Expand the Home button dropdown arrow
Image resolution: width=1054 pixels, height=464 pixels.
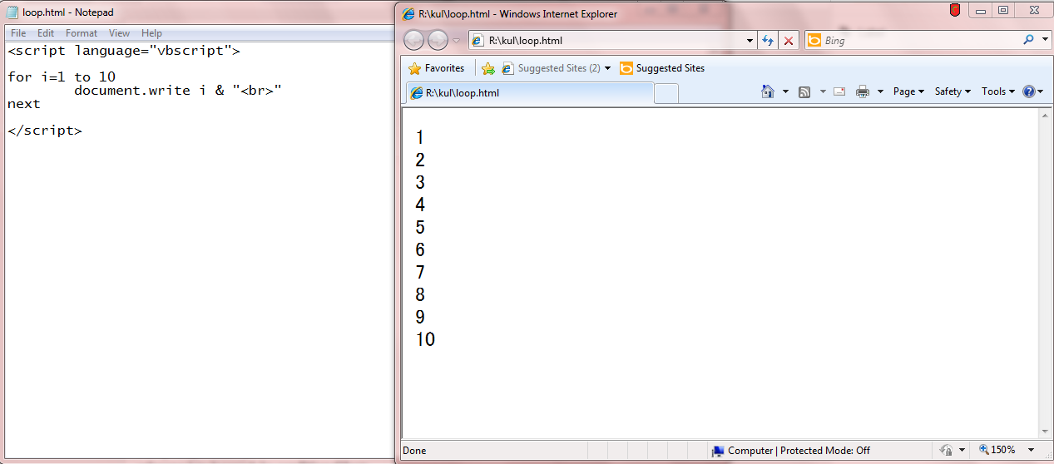tap(786, 91)
